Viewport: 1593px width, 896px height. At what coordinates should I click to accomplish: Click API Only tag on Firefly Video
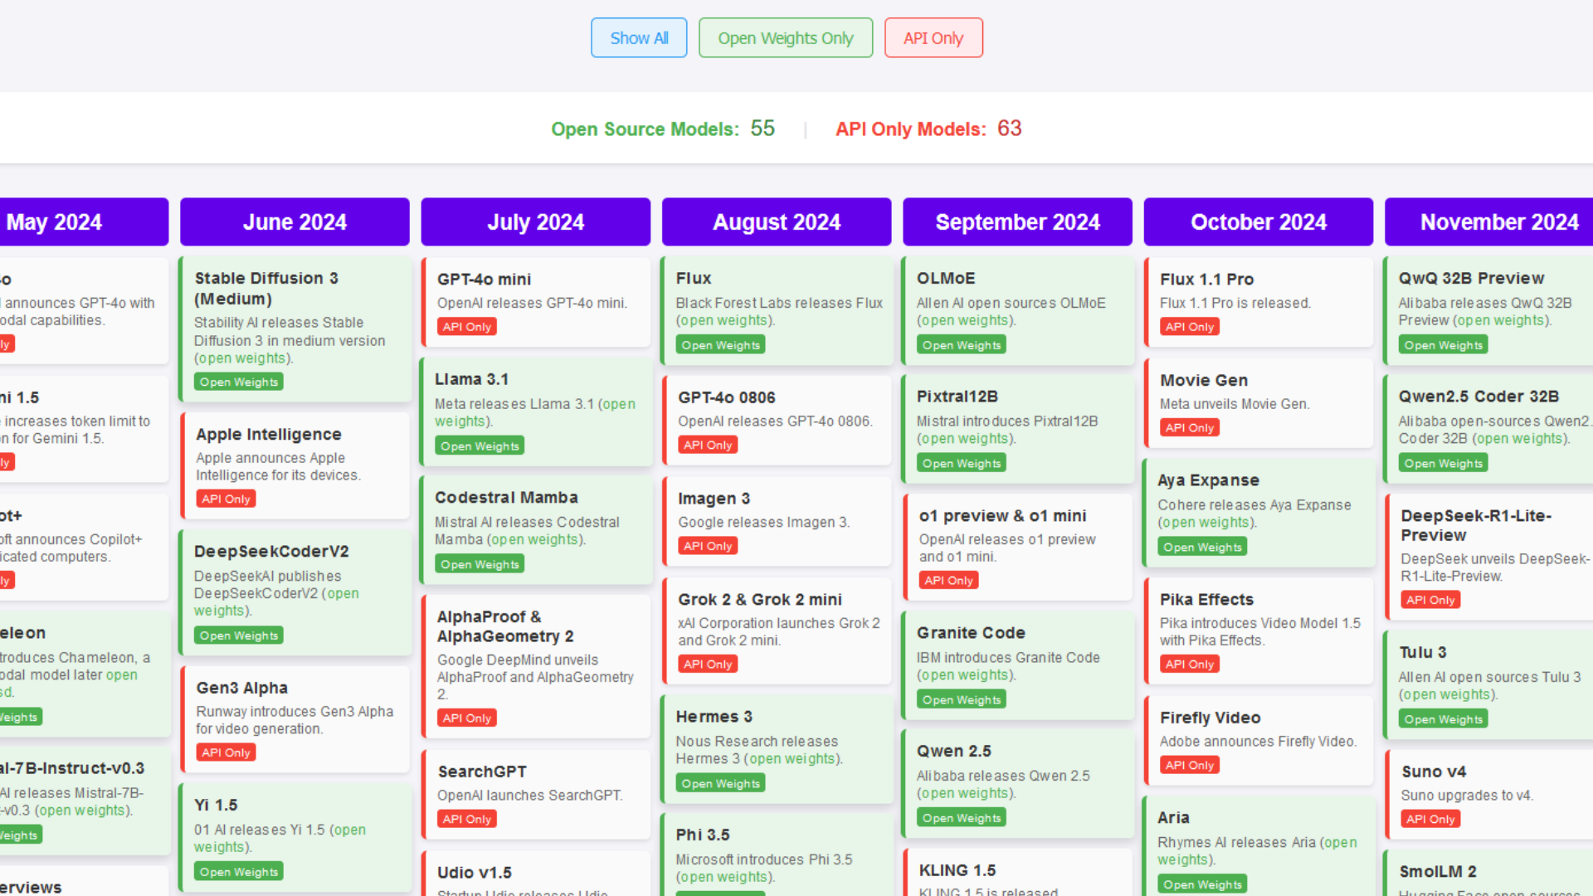(1189, 766)
